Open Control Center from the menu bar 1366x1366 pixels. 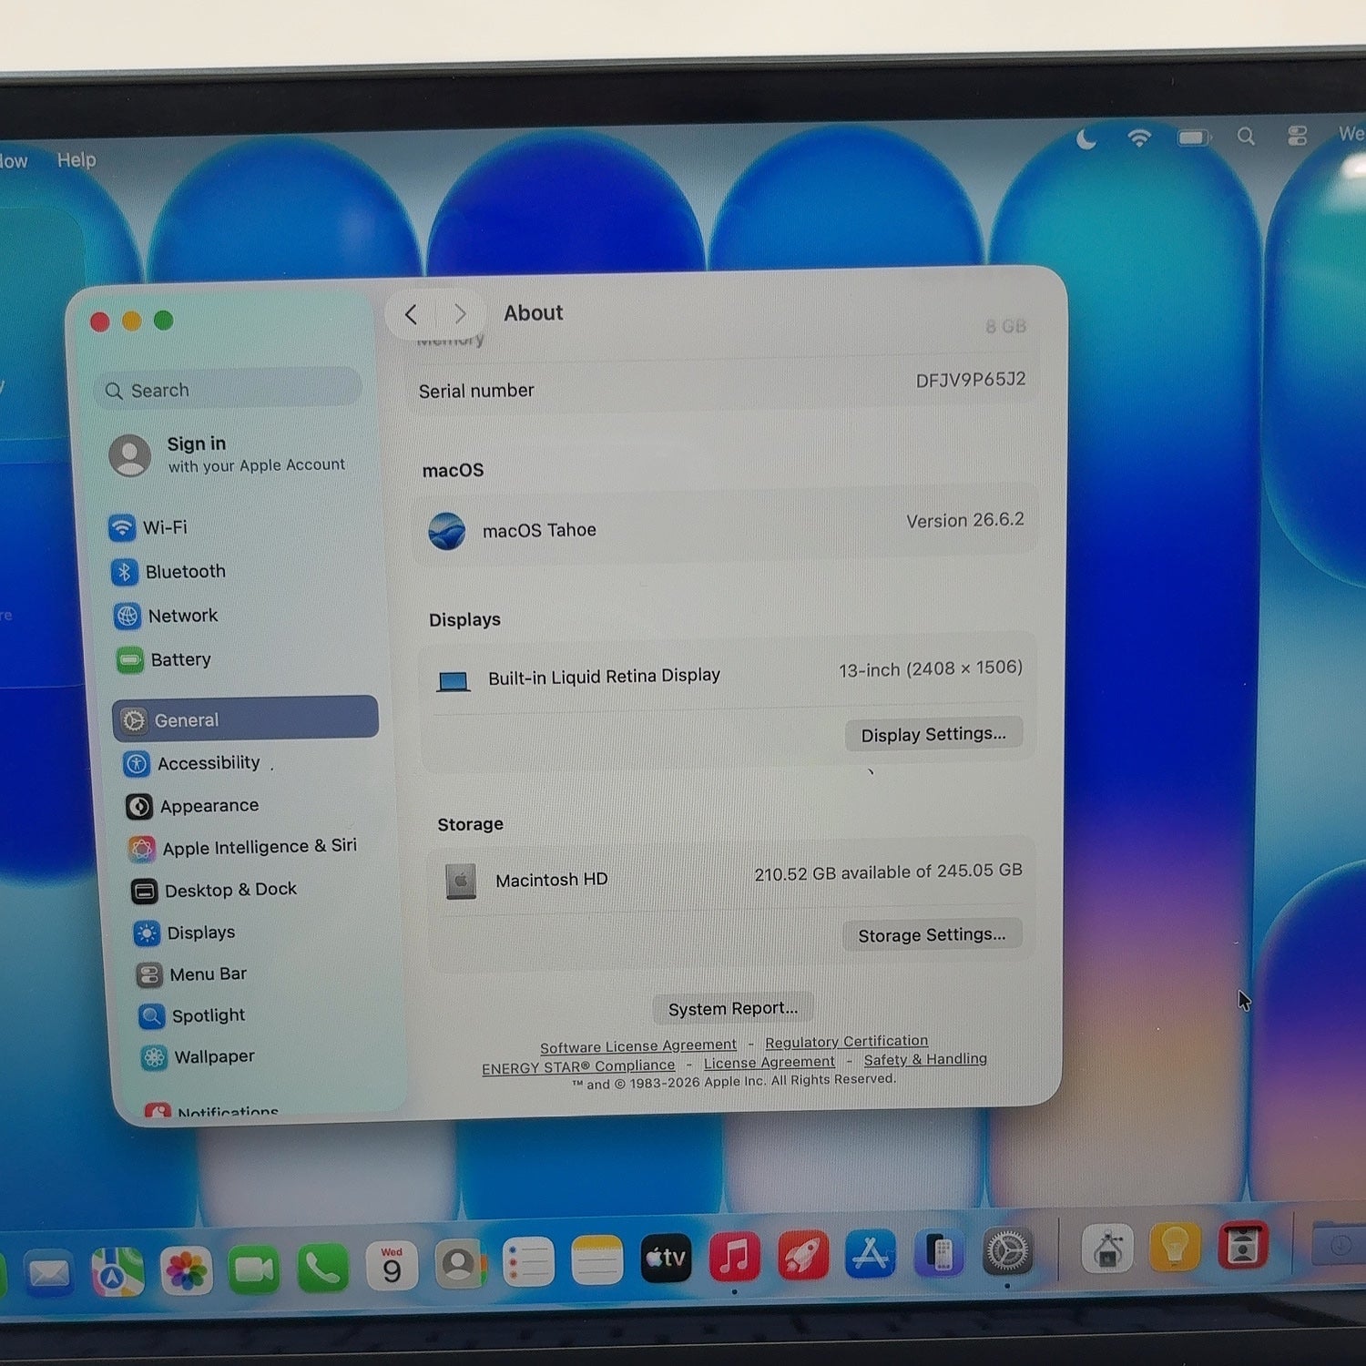click(1298, 136)
